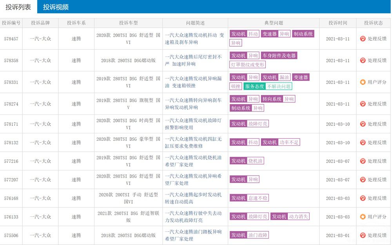Click status icon for complaint 576168
This screenshot has height=245, width=392.
[x=363, y=198]
